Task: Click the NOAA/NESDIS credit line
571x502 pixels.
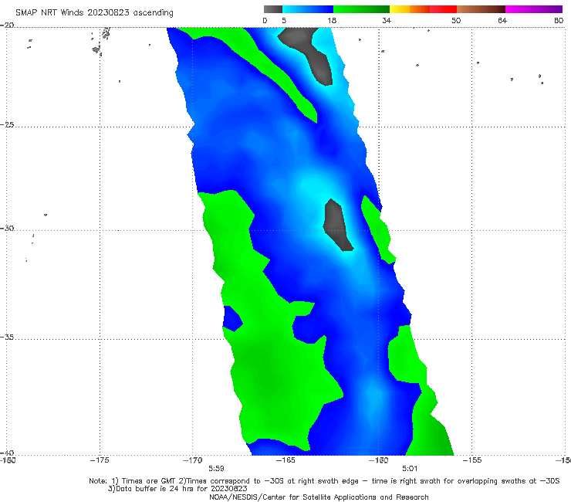Action: 319,497
